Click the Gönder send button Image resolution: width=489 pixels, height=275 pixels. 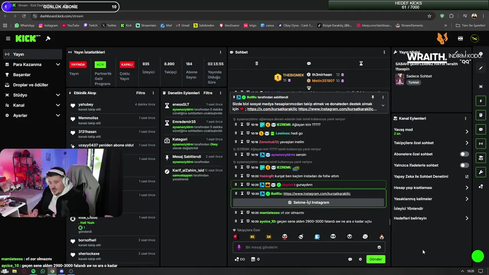point(376,259)
